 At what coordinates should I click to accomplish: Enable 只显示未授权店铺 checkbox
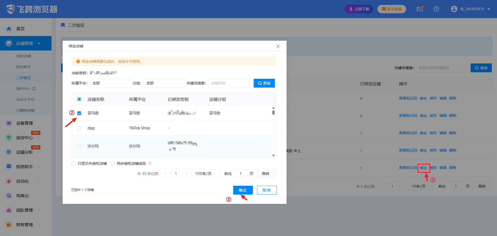(x=74, y=163)
